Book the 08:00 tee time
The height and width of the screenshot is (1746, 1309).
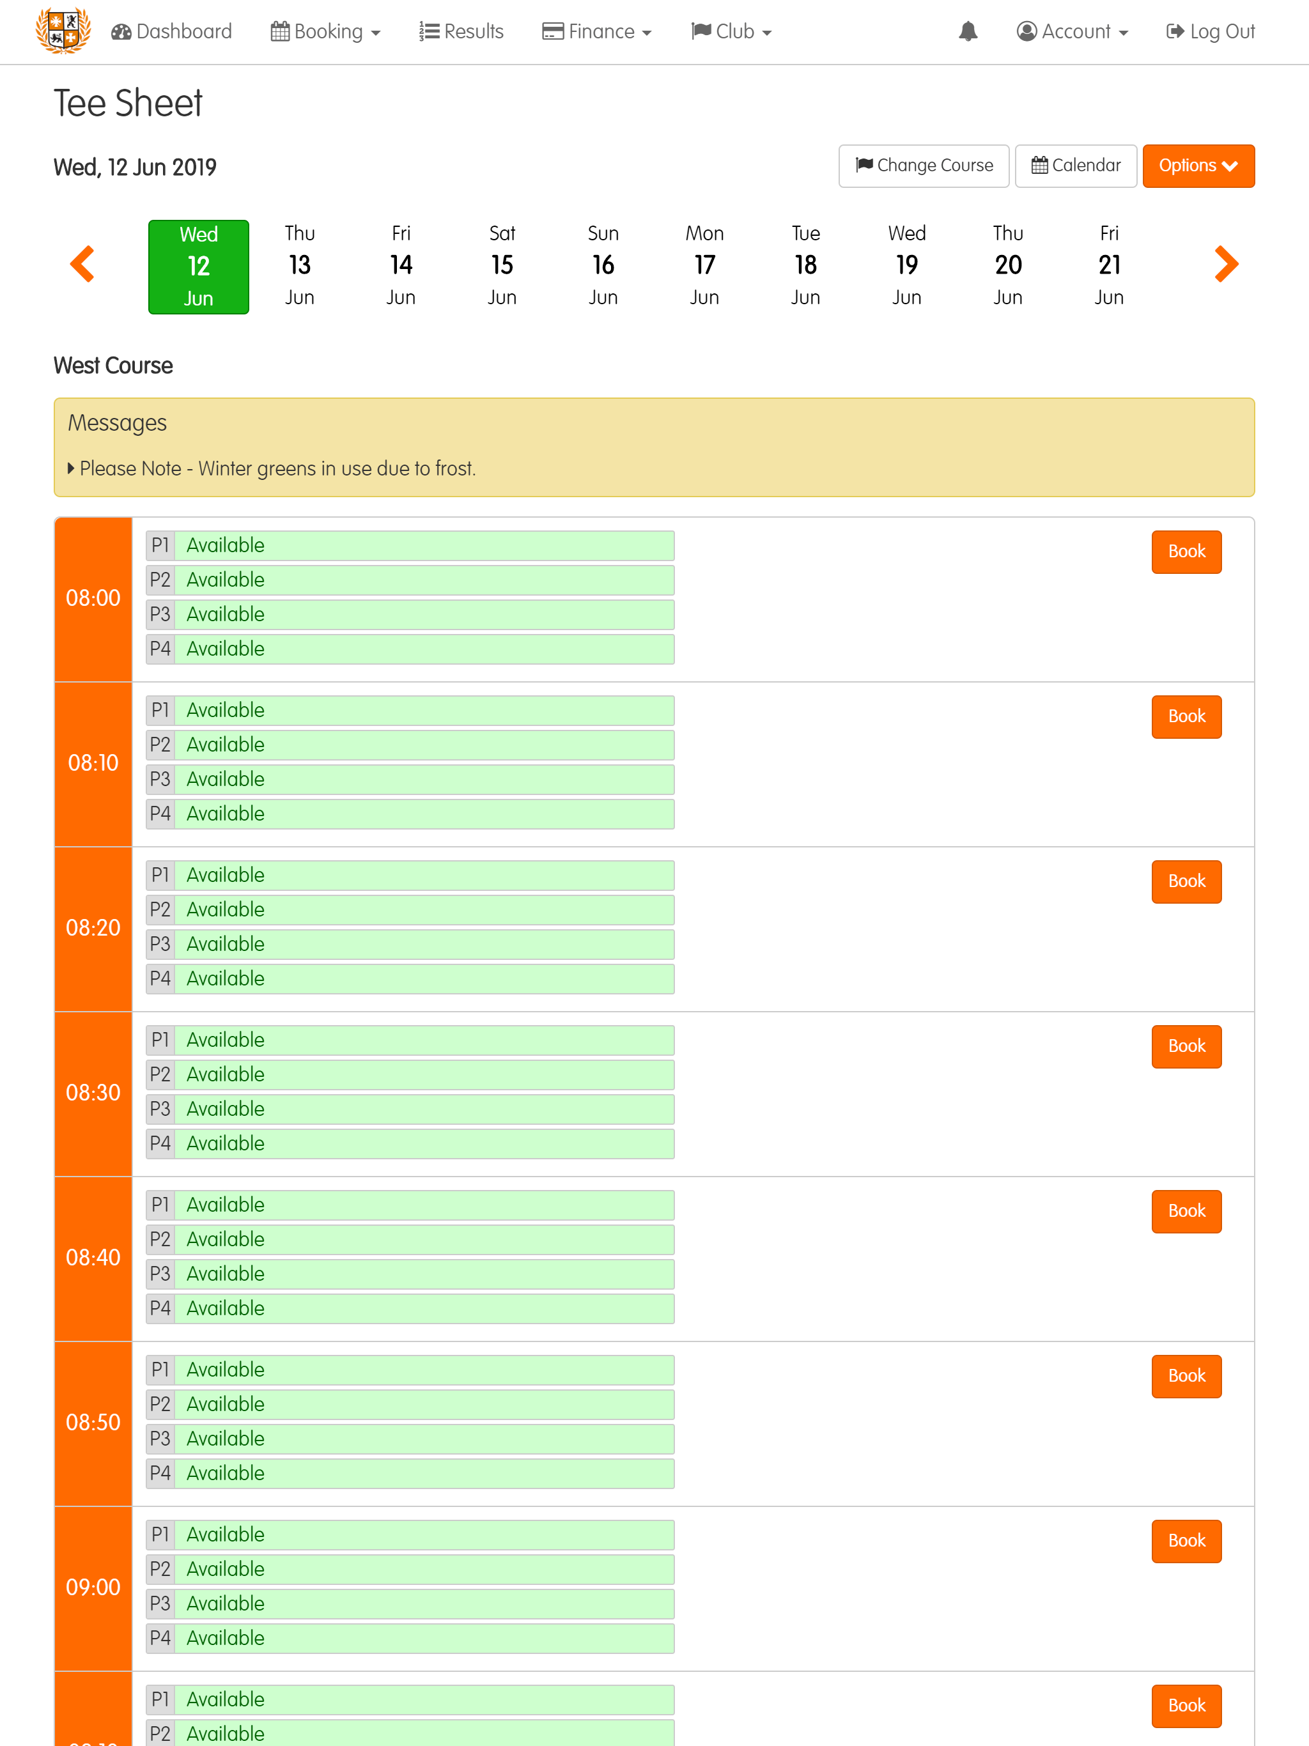[x=1186, y=552]
